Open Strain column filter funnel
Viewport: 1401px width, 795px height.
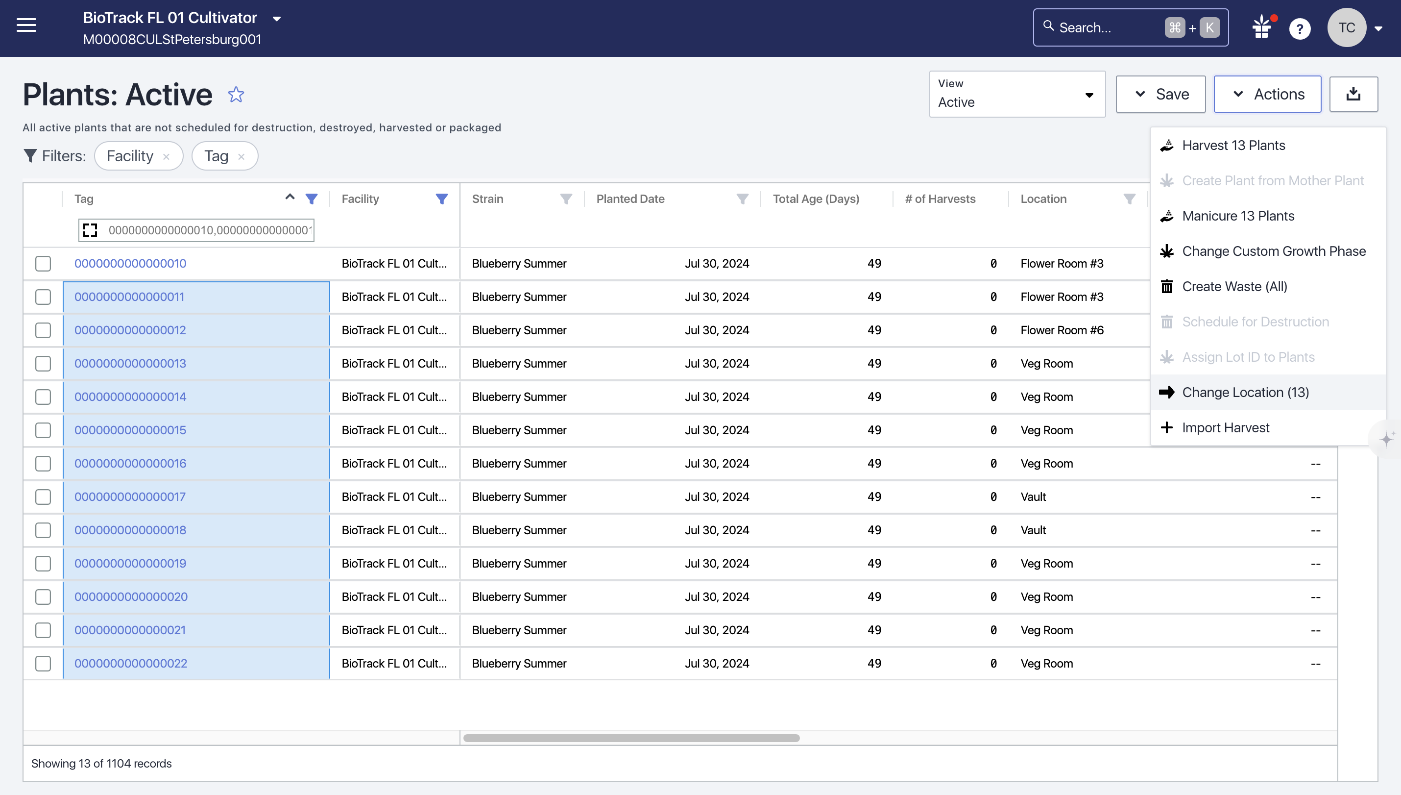566,199
